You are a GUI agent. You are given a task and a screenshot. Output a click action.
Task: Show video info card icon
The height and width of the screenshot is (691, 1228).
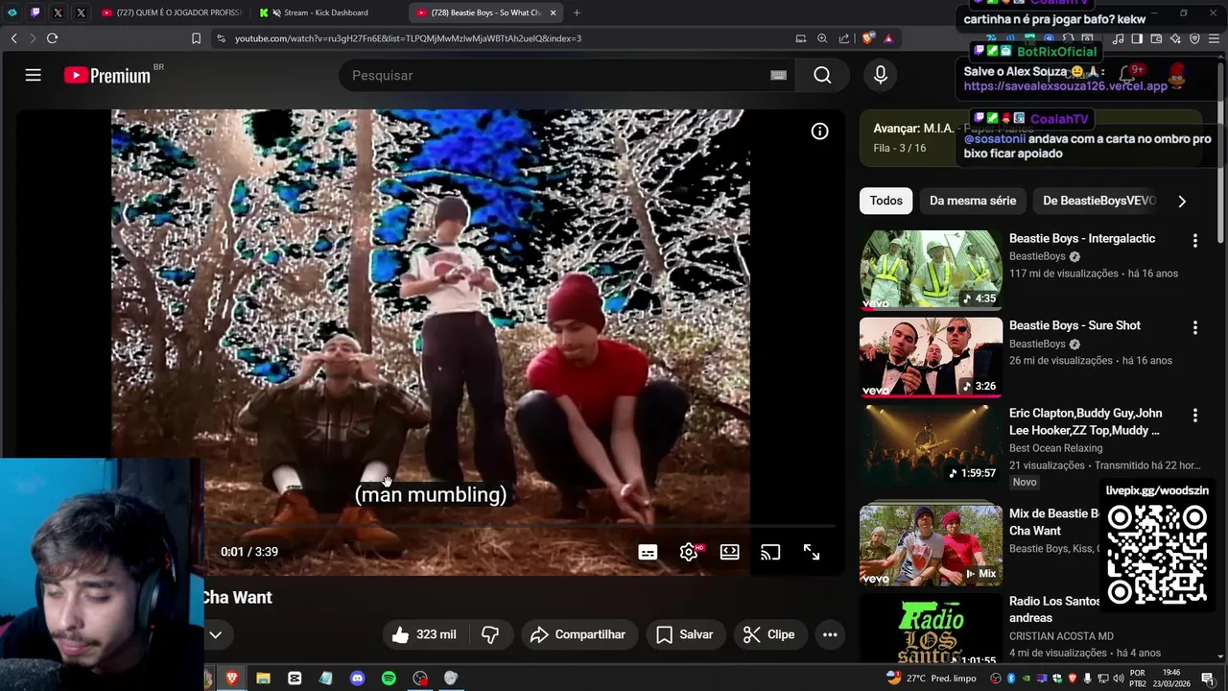(x=819, y=131)
